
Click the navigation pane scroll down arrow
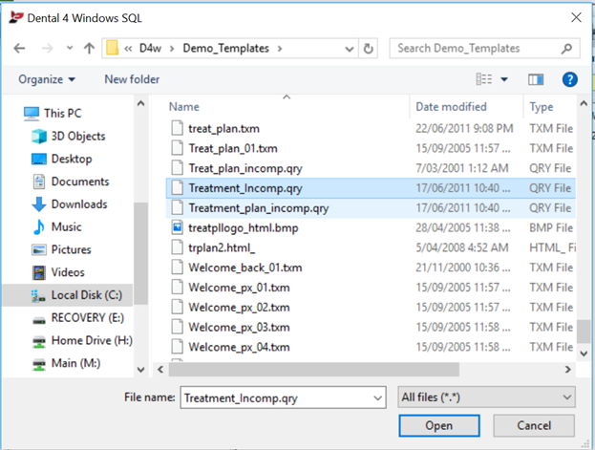pyautogui.click(x=140, y=369)
